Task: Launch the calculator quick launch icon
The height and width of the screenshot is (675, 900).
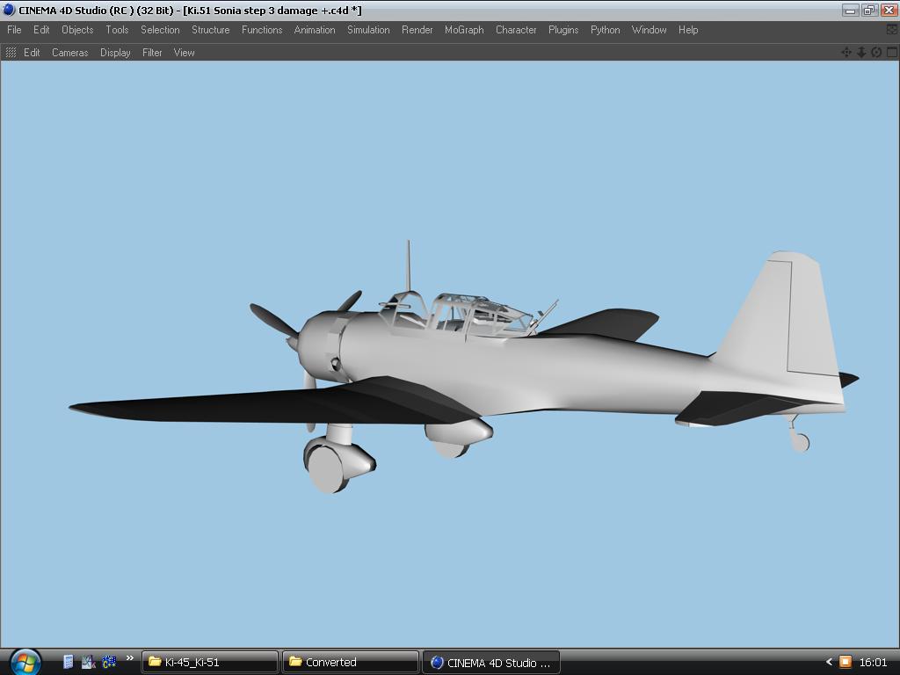Action: pyautogui.click(x=68, y=662)
